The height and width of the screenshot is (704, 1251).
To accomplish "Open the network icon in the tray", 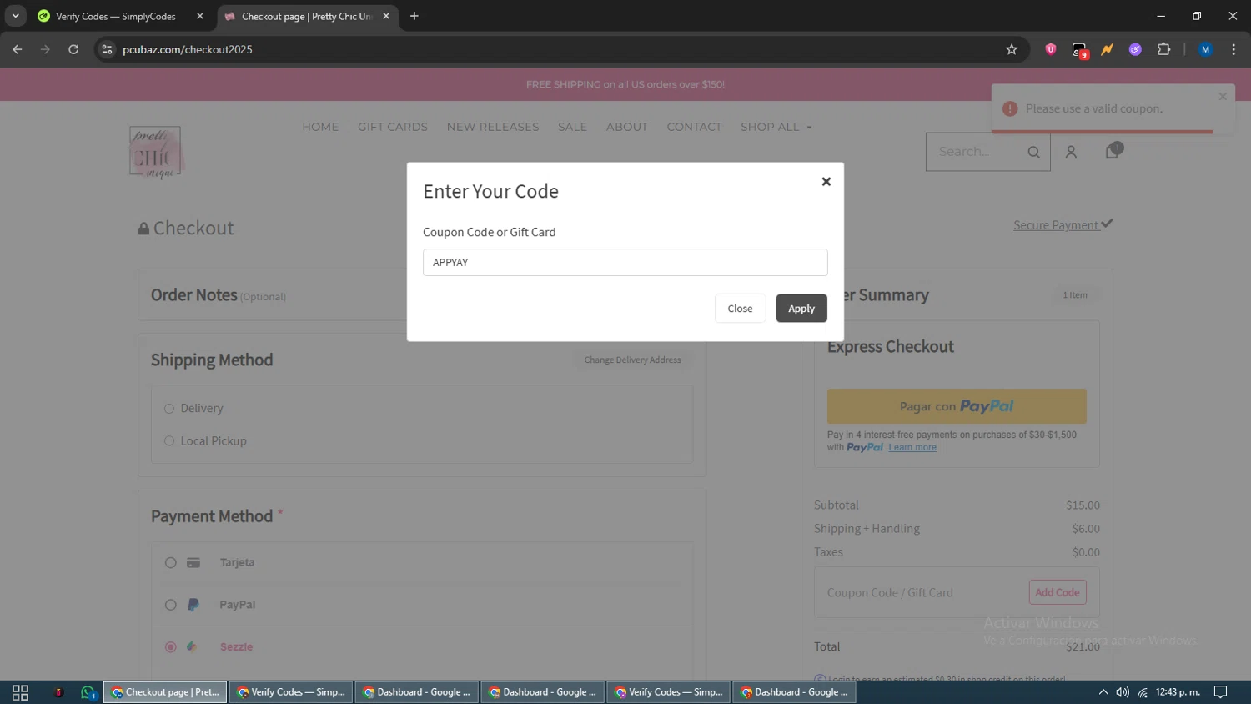I will coord(1143,692).
